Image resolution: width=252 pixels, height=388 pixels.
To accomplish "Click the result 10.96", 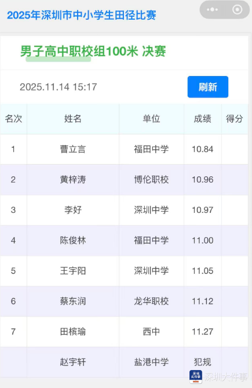I will coord(203,180).
